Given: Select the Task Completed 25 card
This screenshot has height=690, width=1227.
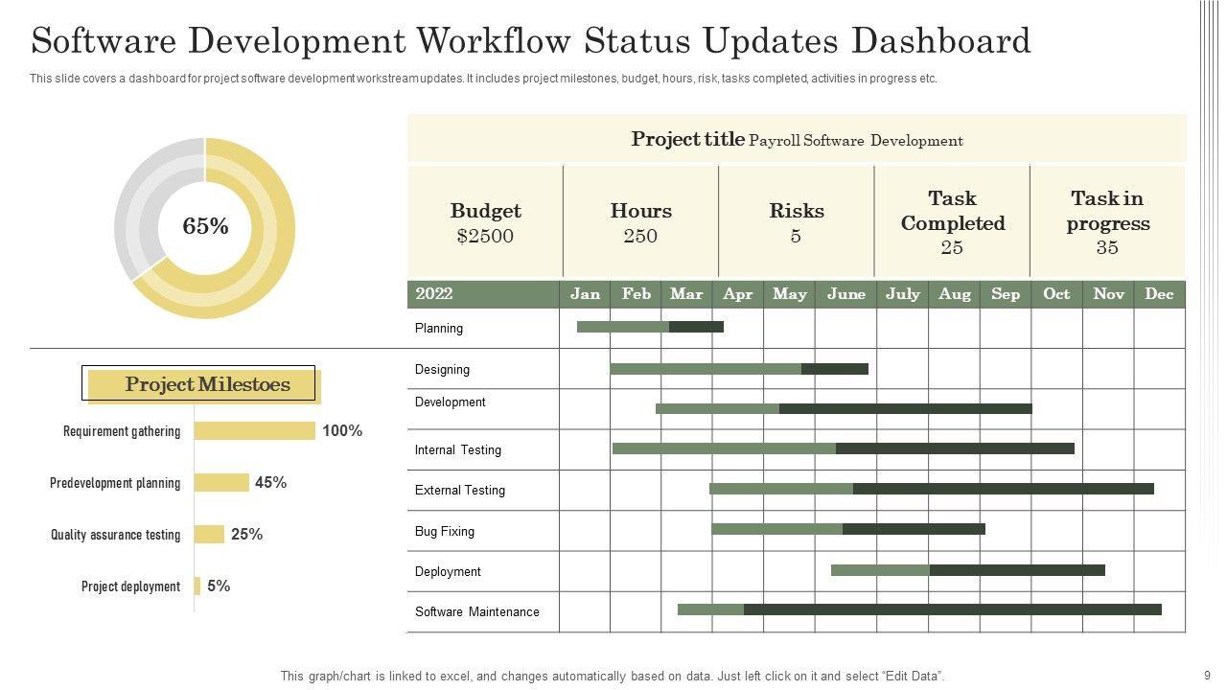Looking at the screenshot, I should point(952,222).
